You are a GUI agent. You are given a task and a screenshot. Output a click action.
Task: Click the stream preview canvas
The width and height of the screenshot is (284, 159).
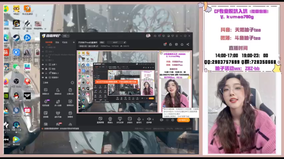point(134,82)
